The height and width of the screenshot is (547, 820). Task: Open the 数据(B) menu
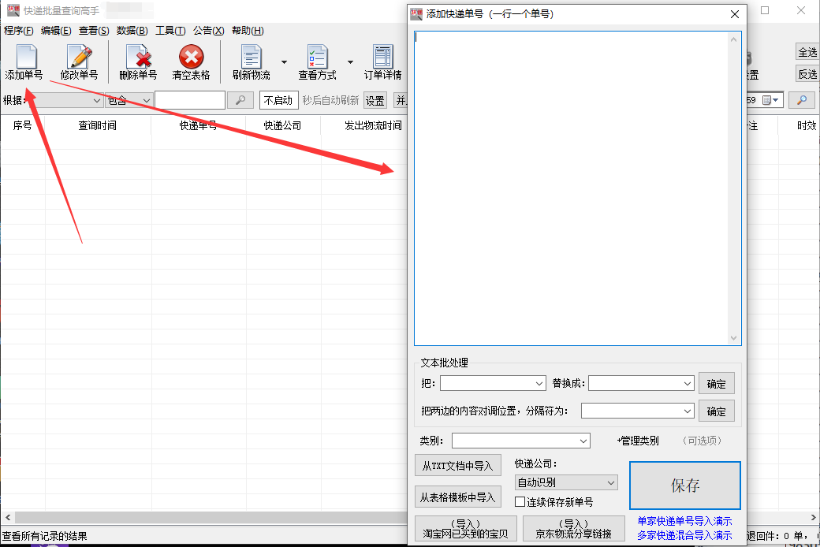point(130,30)
